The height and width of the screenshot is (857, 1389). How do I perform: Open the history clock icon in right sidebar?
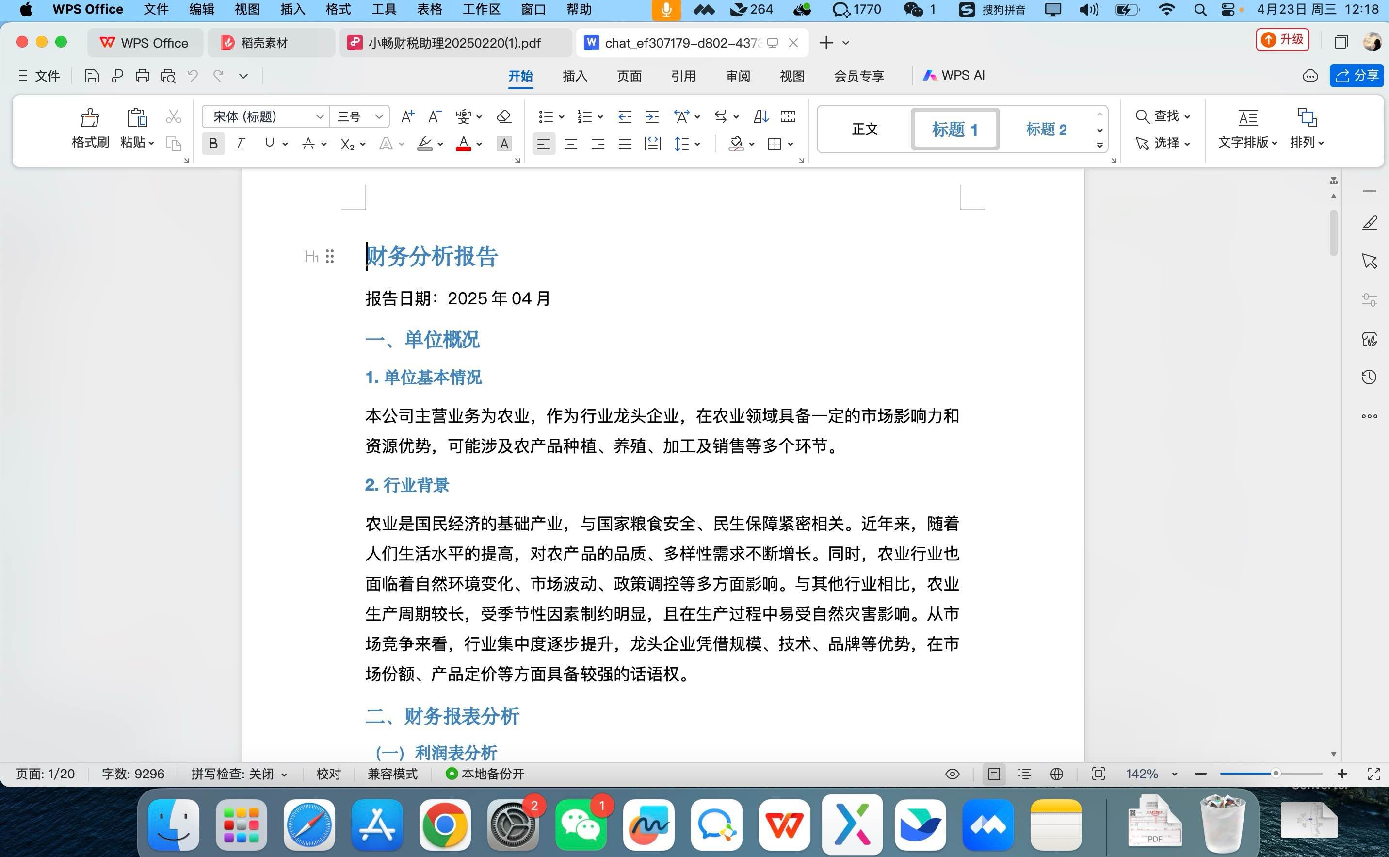[1369, 378]
